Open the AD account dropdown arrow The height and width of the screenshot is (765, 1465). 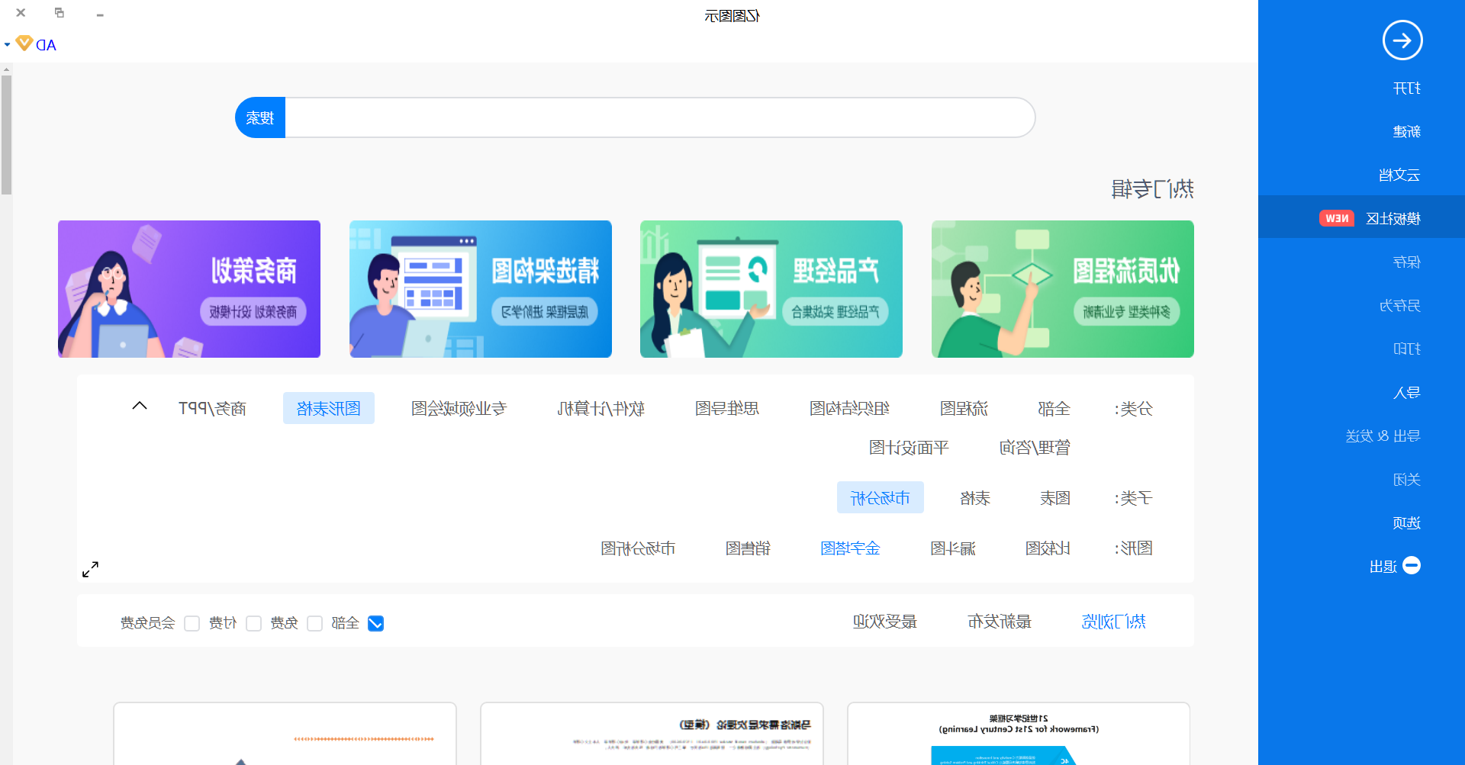[x=7, y=44]
